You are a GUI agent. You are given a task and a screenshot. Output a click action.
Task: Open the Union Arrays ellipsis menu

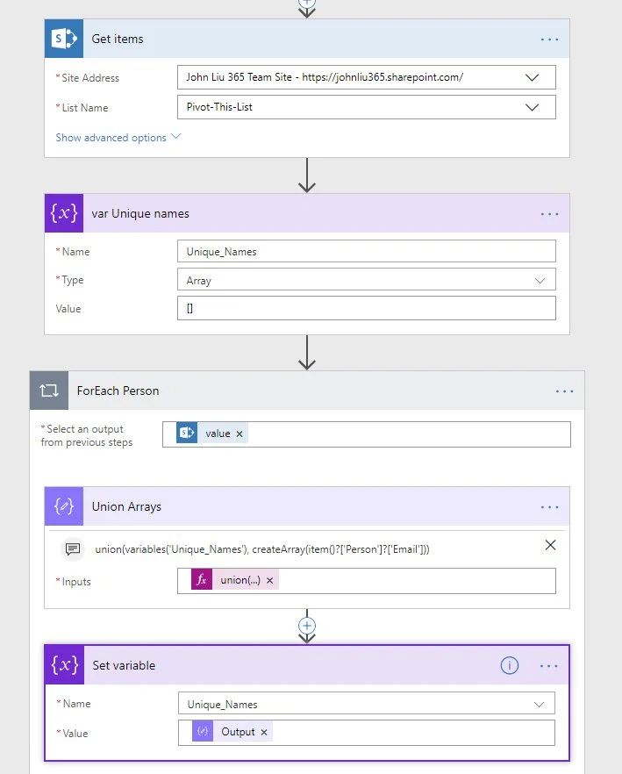(549, 506)
